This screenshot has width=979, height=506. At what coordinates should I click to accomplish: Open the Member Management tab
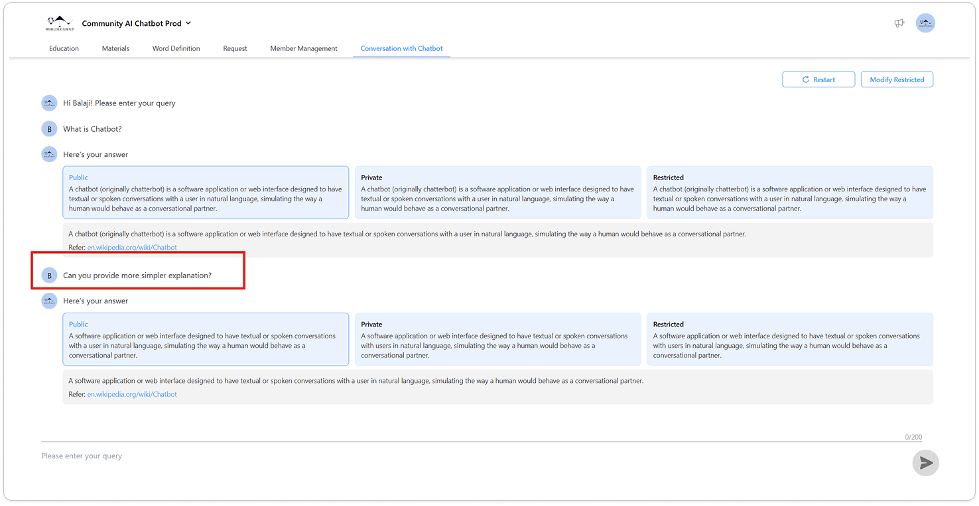tap(304, 48)
